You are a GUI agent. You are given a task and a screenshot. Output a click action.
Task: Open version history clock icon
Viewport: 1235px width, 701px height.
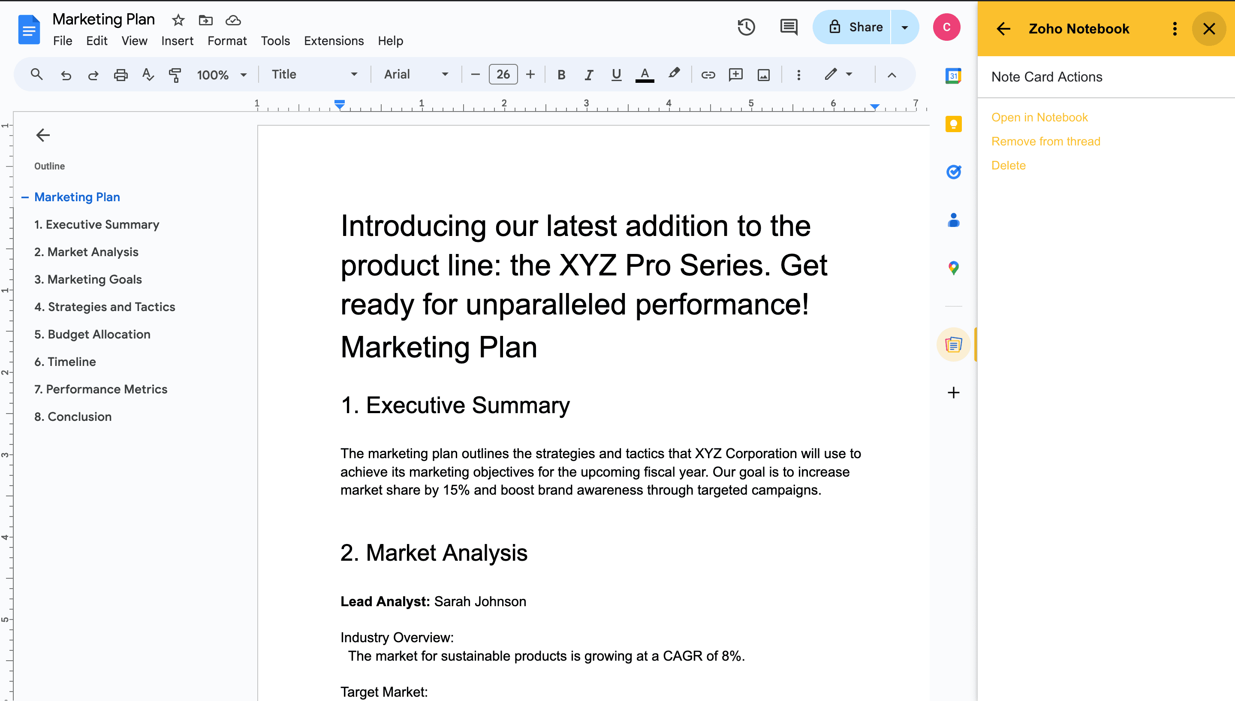[x=746, y=27]
